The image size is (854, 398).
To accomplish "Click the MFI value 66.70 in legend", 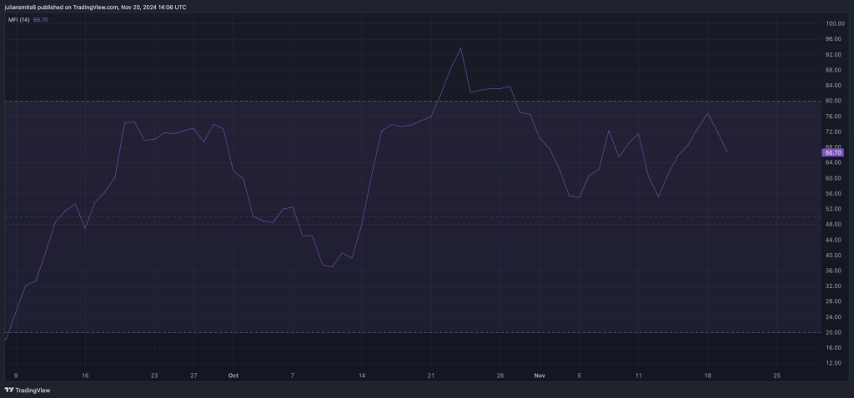I will [x=42, y=20].
